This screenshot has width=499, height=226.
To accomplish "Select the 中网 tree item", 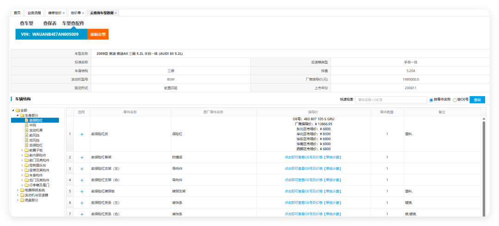I will click(32, 125).
